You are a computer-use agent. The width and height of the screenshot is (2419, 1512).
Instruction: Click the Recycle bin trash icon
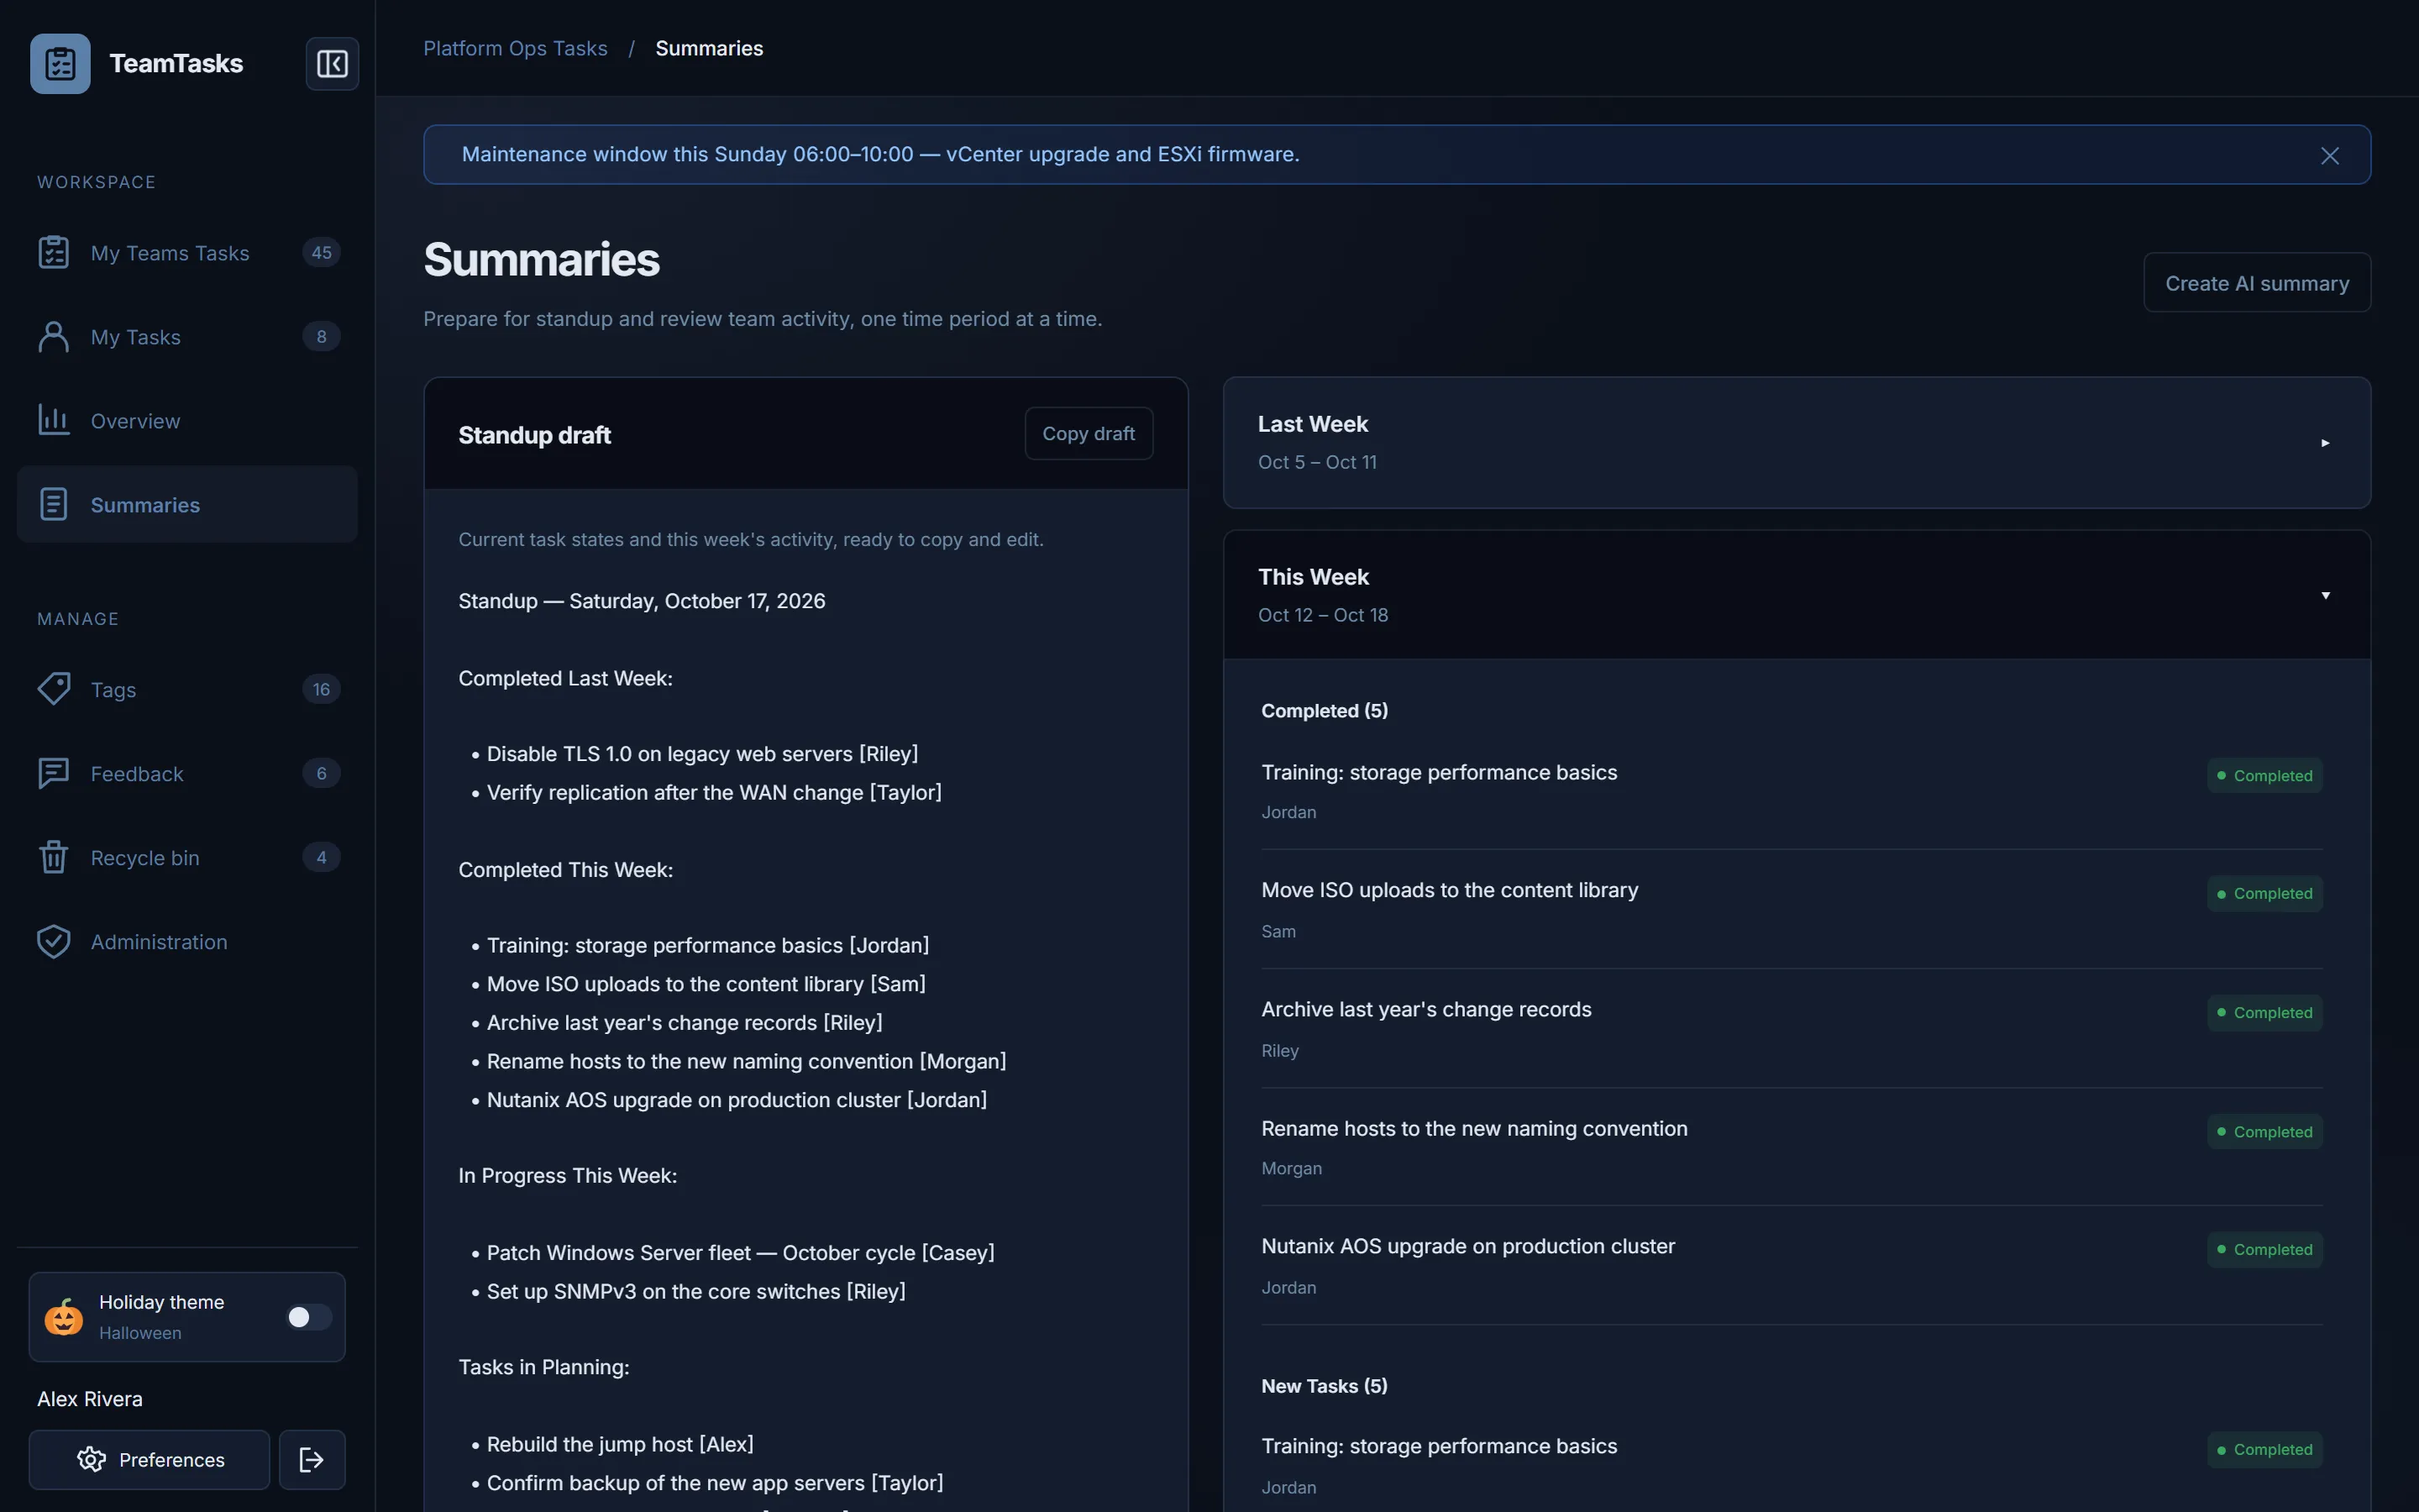tap(54, 857)
